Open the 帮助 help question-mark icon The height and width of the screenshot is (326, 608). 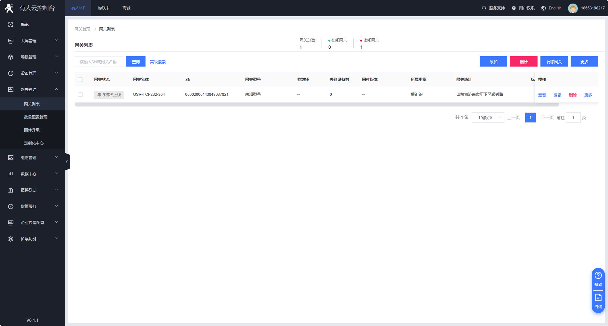tap(598, 276)
